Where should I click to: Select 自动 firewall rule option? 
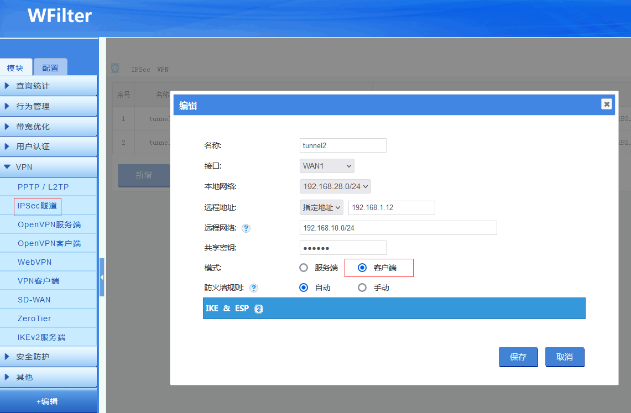[x=304, y=287]
